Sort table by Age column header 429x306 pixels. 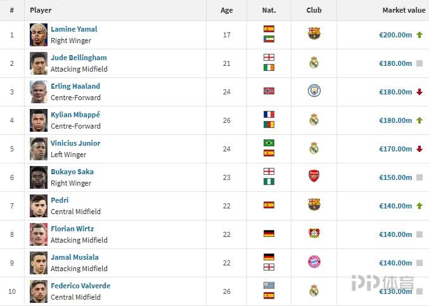pyautogui.click(x=226, y=10)
